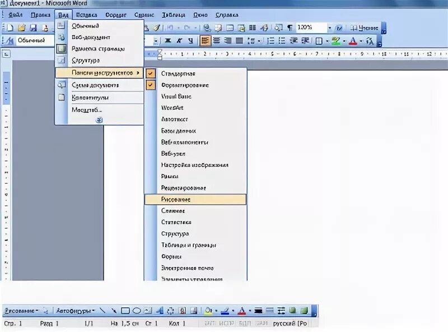This screenshot has width=448, height=332.
Task: Choose Колонтитулы in the View menu
Action: (100, 98)
